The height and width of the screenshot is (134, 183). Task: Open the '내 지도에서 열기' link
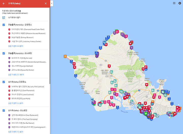coord(14,18)
